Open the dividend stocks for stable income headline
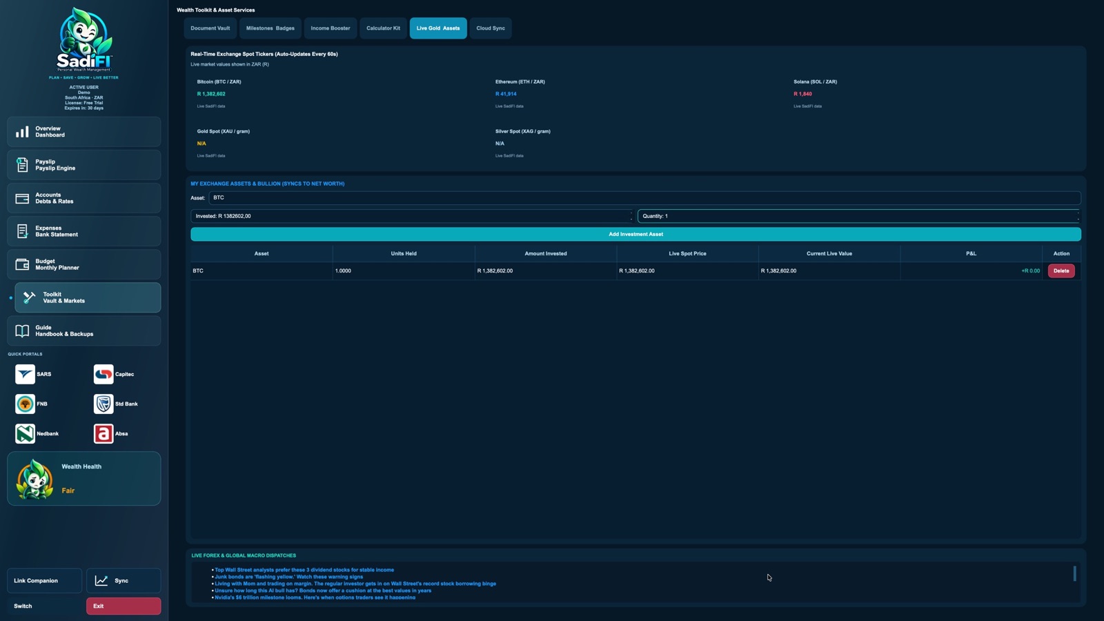 pos(304,570)
